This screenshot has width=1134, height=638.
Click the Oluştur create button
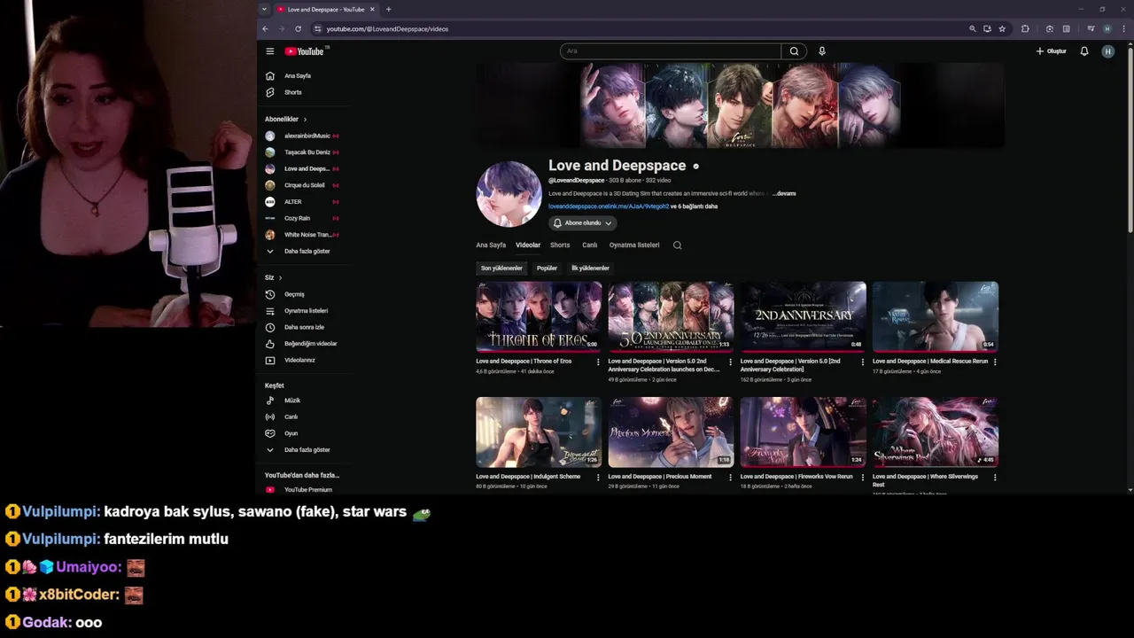click(x=1052, y=51)
